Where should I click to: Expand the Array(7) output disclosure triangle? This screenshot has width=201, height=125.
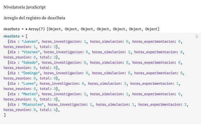[26, 29]
